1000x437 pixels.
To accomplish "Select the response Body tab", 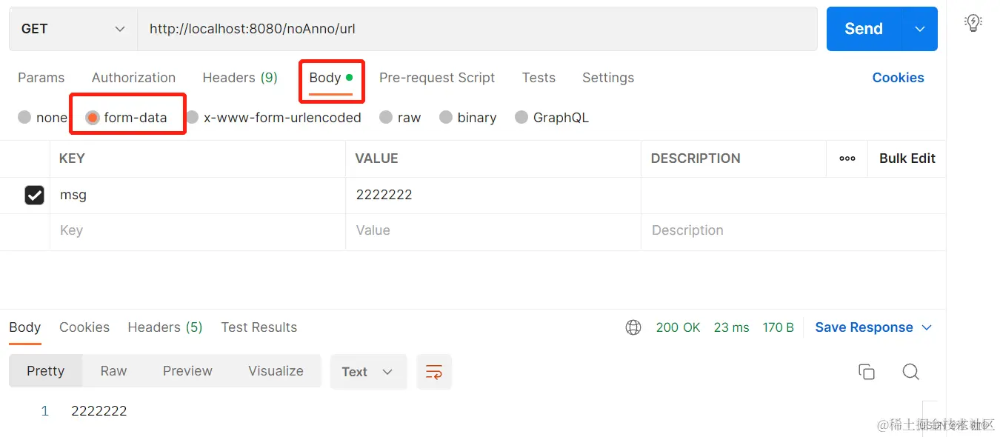I will pyautogui.click(x=24, y=327).
